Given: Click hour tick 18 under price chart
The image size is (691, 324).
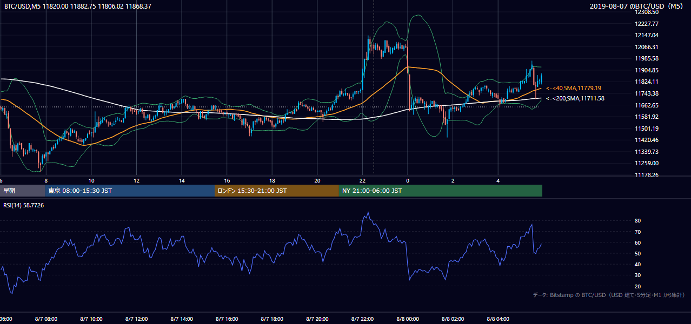Looking at the screenshot, I should click(272, 181).
